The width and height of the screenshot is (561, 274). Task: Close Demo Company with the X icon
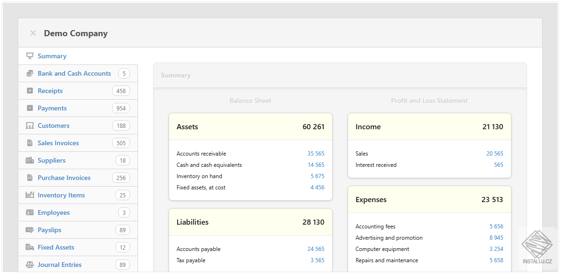pyautogui.click(x=33, y=33)
